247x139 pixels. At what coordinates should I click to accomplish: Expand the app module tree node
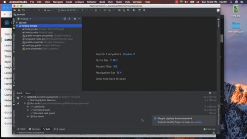[17, 22]
